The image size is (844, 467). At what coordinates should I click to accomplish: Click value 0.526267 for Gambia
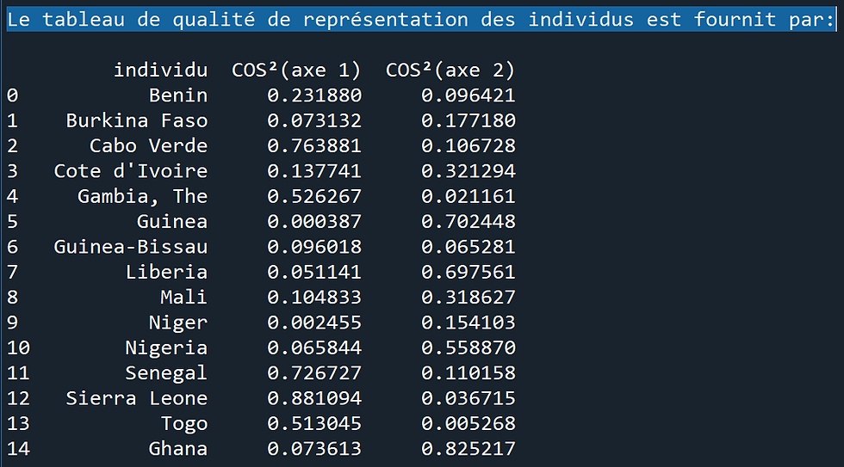click(314, 196)
